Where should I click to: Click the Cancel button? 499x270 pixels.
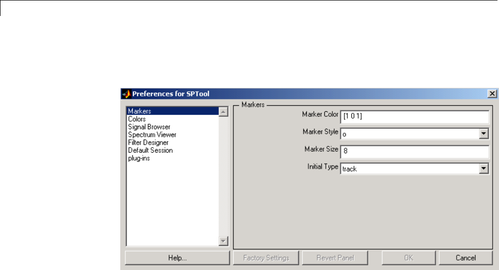point(466,258)
